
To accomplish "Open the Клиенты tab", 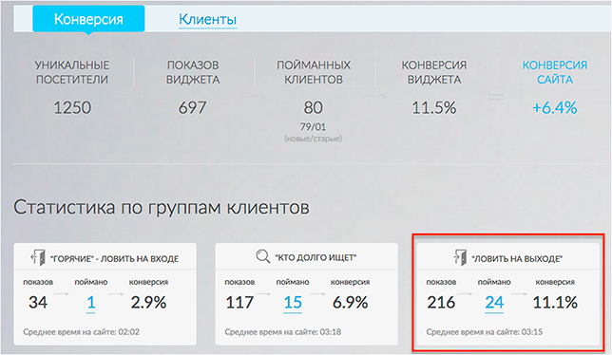I will [207, 19].
